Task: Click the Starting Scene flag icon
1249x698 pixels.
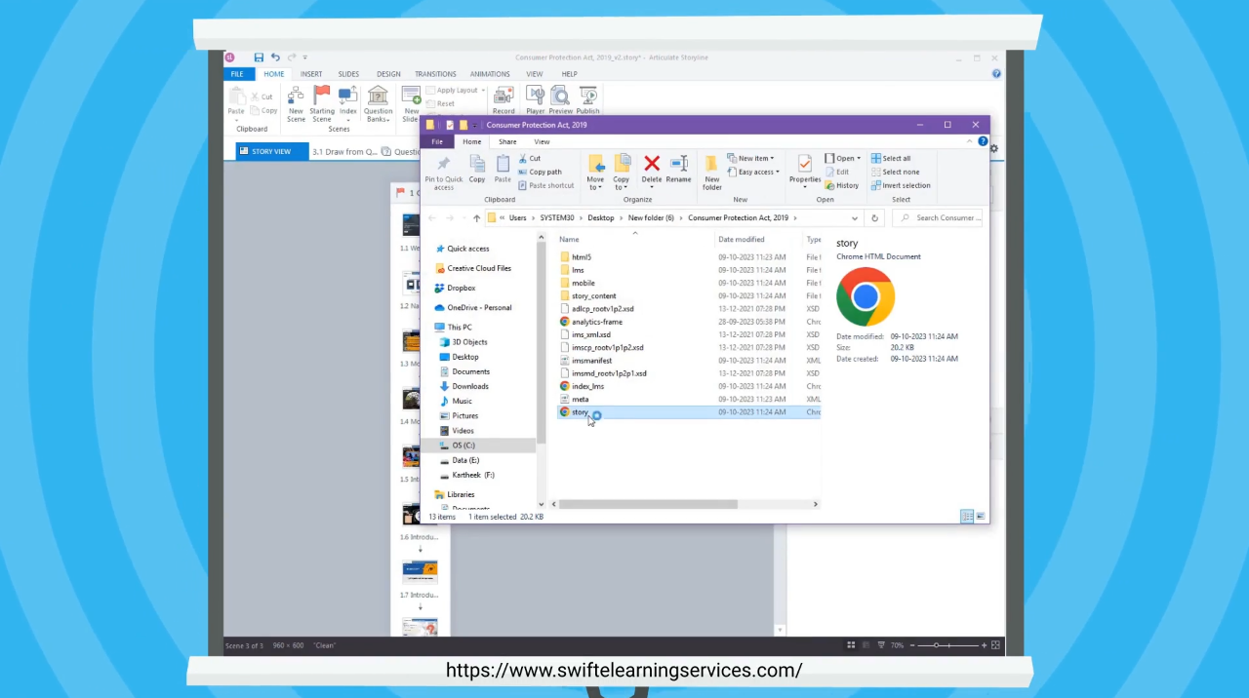Action: pyautogui.click(x=322, y=97)
